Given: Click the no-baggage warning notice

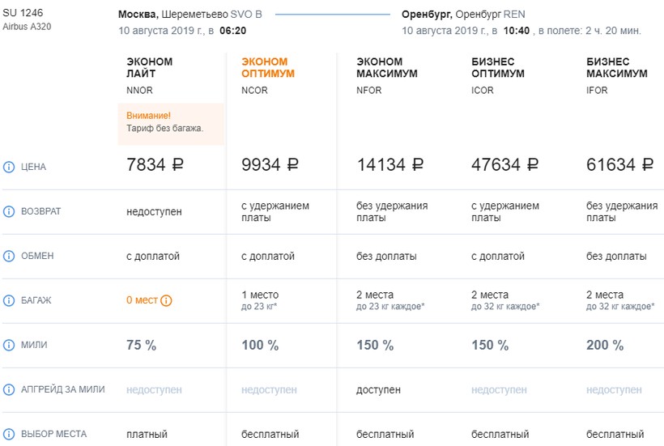Looking at the screenshot, I should tap(171, 122).
